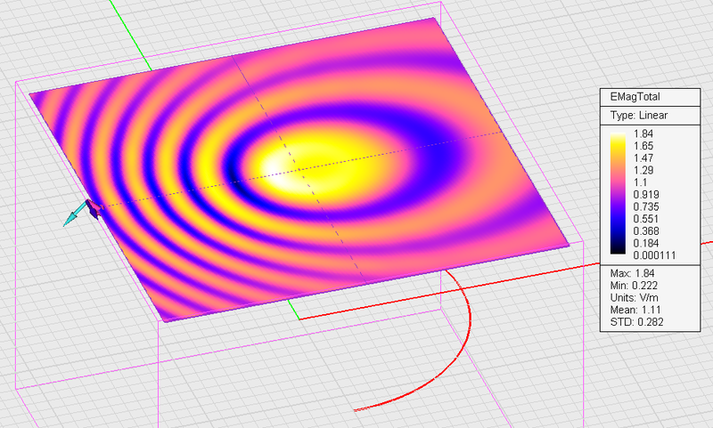The width and height of the screenshot is (713, 428).
Task: Click the magenta polarization arrow at source
Action: pos(94,209)
